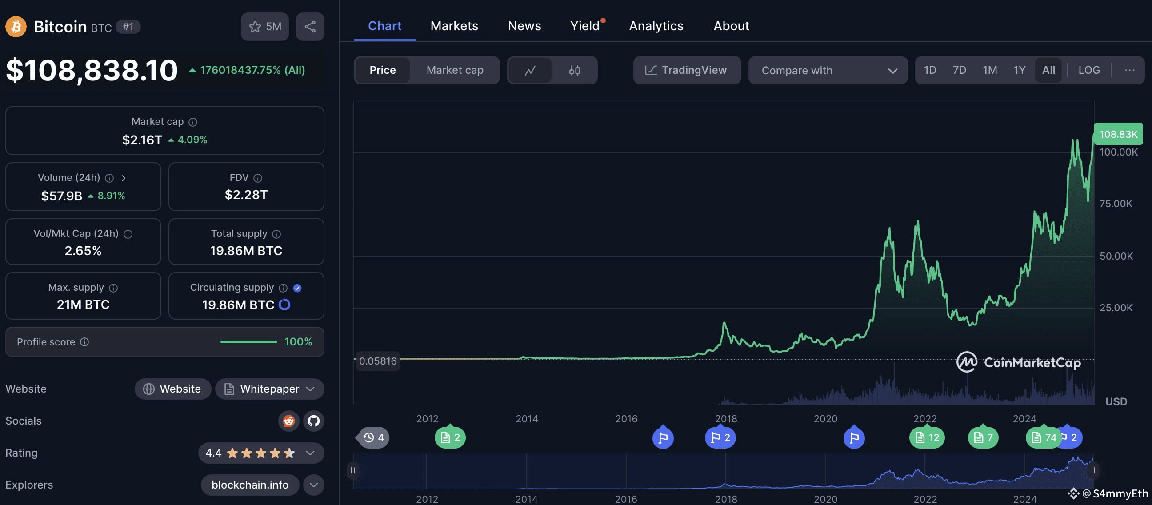Open the TradingView chart button
The height and width of the screenshot is (505, 1152).
687,70
